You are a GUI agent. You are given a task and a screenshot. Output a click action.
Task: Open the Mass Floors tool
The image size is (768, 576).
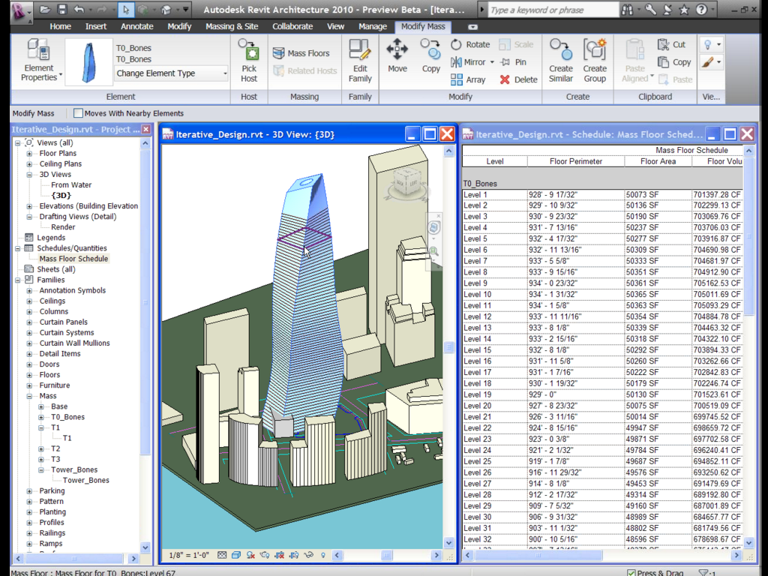click(x=301, y=53)
